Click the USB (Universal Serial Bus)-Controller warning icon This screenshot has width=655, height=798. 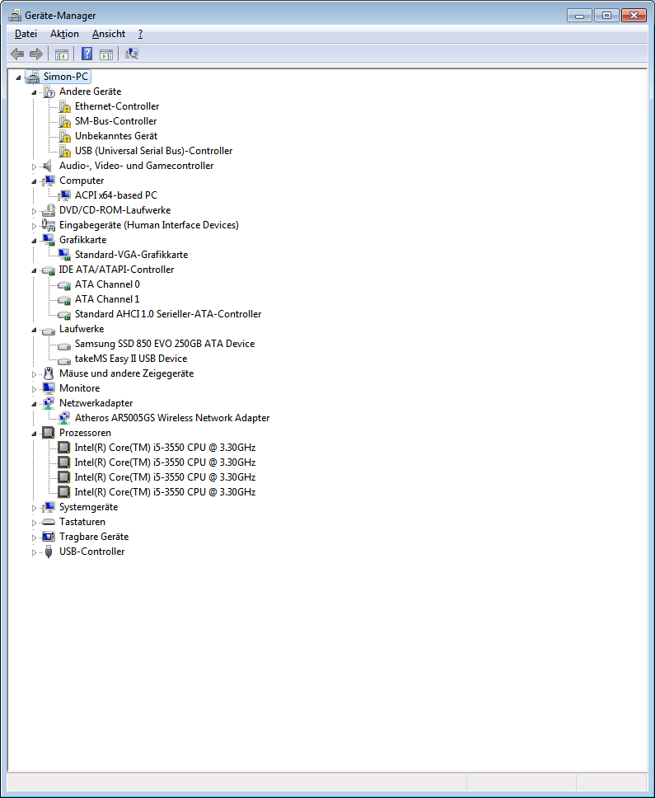[64, 151]
